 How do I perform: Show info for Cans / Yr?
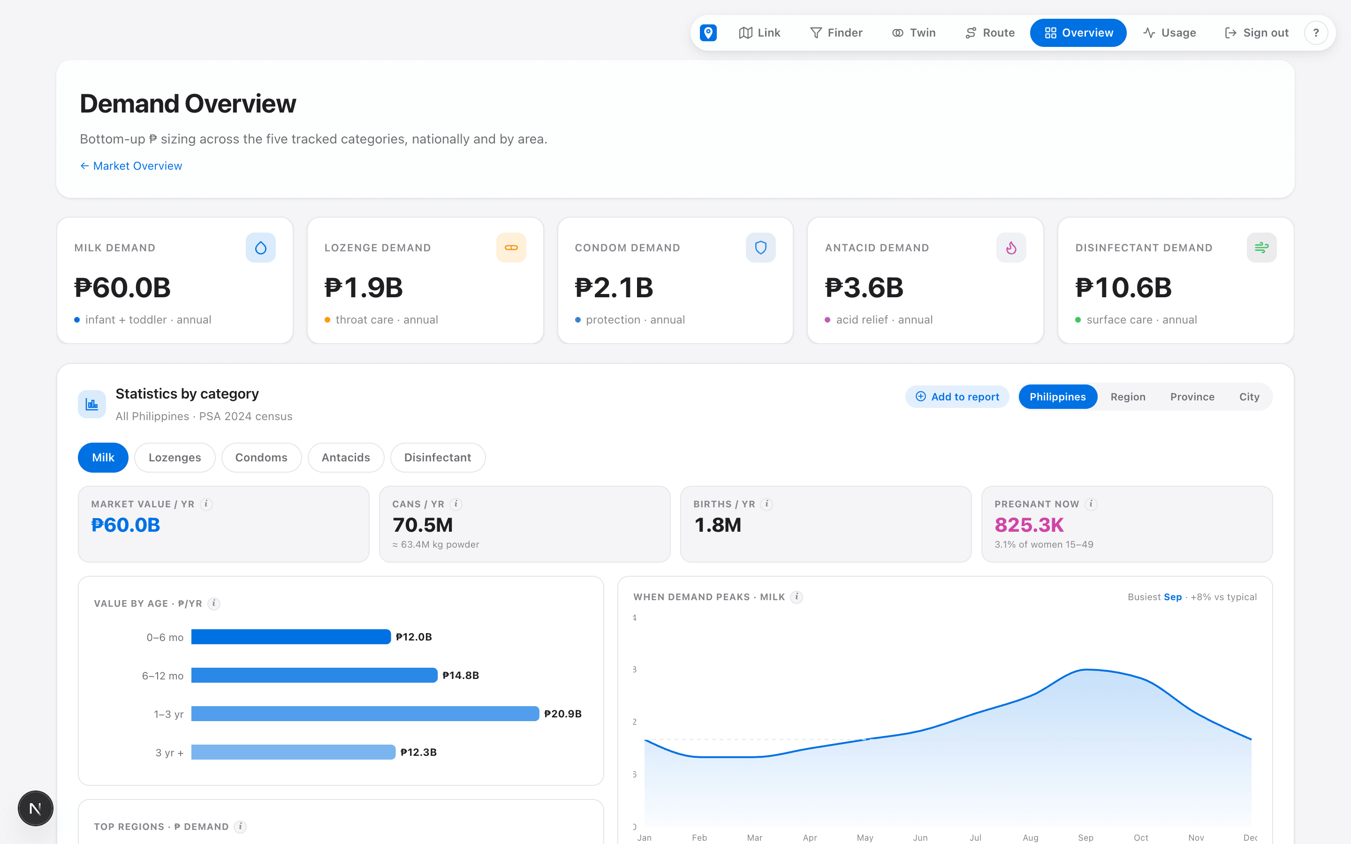pos(456,504)
